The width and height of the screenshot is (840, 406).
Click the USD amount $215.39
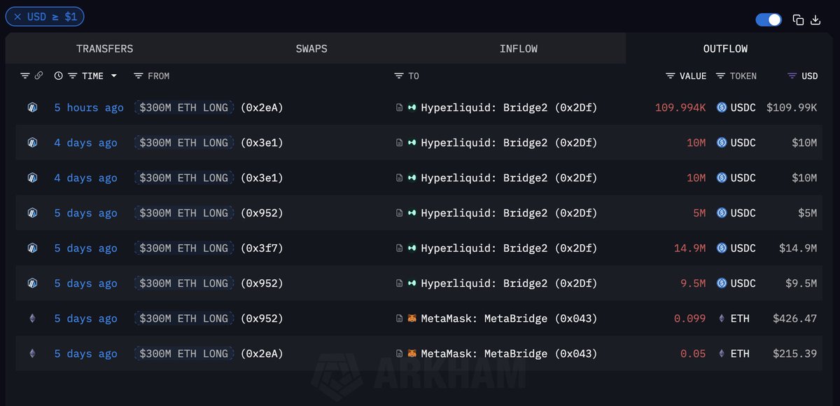click(x=794, y=353)
